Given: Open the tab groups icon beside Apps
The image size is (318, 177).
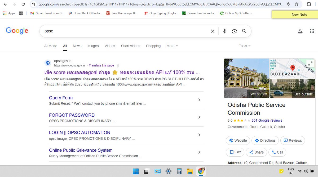Looking at the screenshot, I should (x=21, y=13).
